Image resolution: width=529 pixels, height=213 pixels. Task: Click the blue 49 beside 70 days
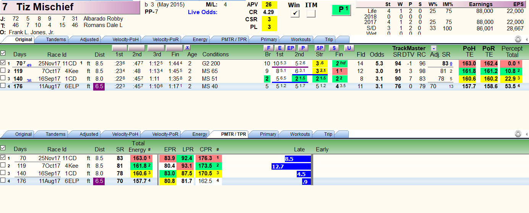(x=29, y=65)
